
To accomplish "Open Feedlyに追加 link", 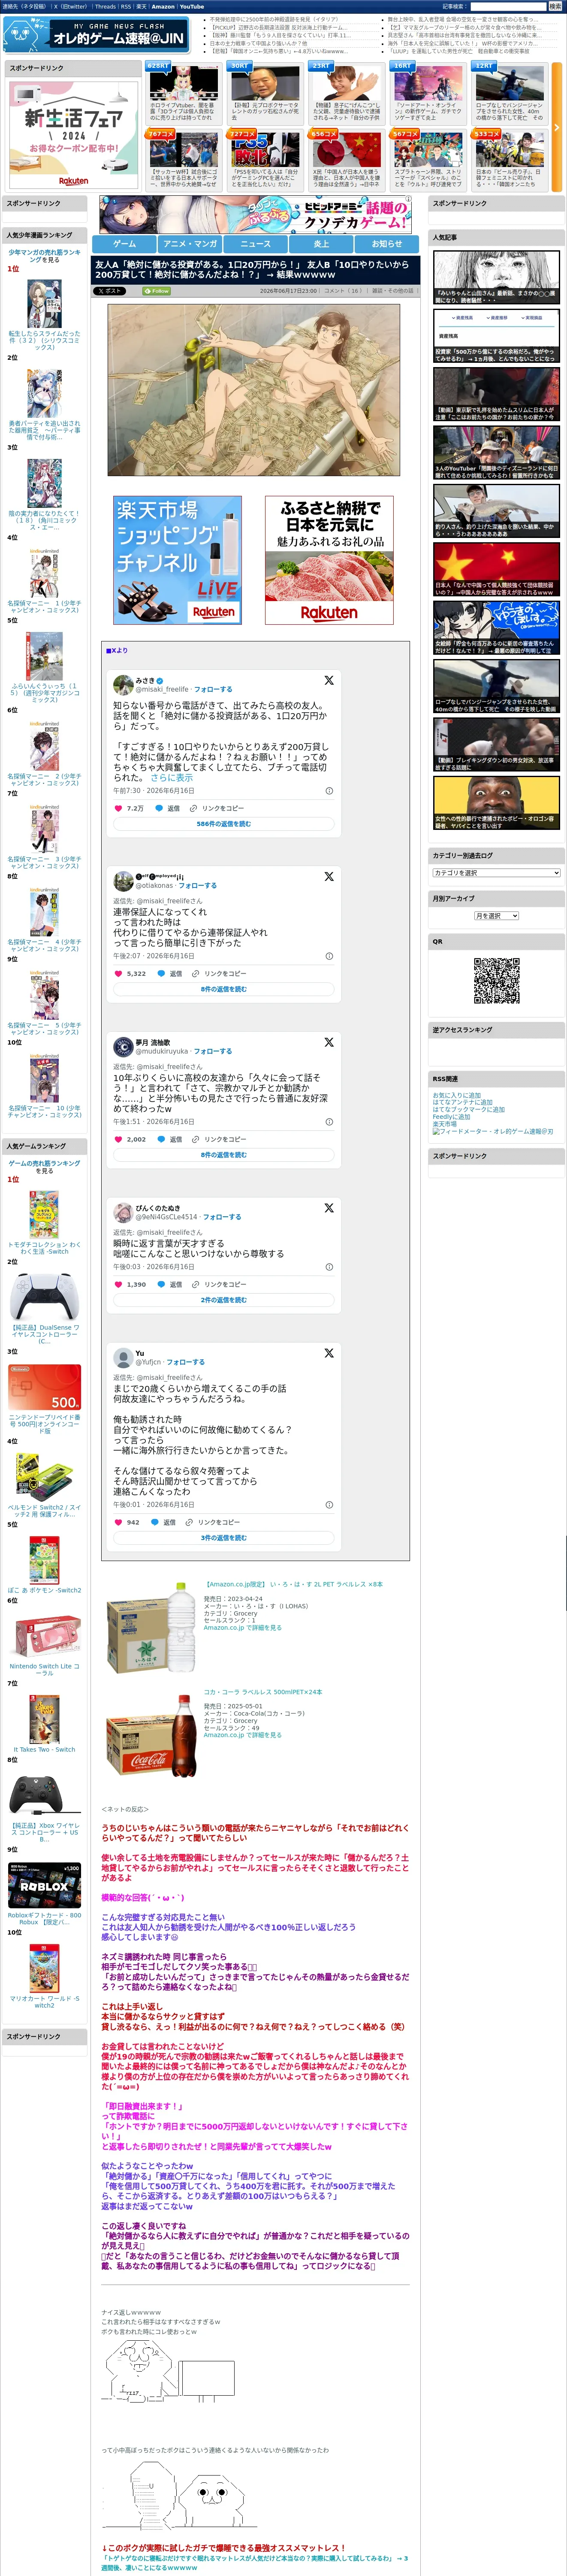I will [451, 1117].
